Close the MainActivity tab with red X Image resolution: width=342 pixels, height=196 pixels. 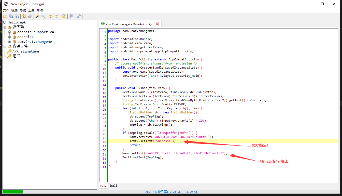click(x=157, y=24)
